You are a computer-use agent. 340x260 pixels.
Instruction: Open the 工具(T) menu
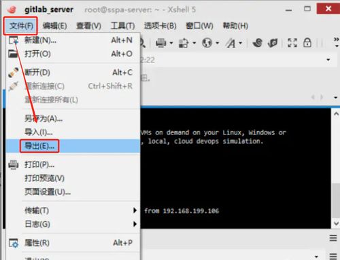[x=122, y=26]
